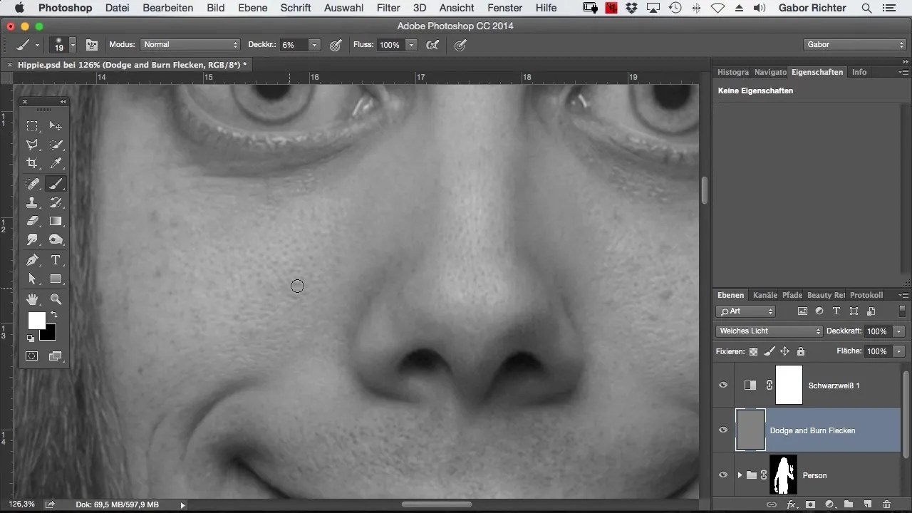Select the Zoom tool
The height and width of the screenshot is (513, 912).
click(x=56, y=299)
